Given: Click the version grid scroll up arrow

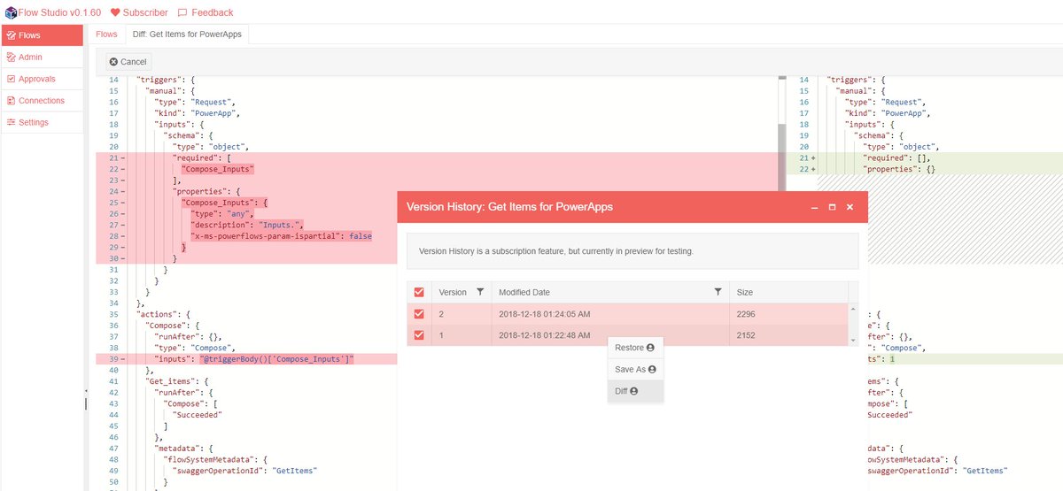Looking at the screenshot, I should point(853,309).
